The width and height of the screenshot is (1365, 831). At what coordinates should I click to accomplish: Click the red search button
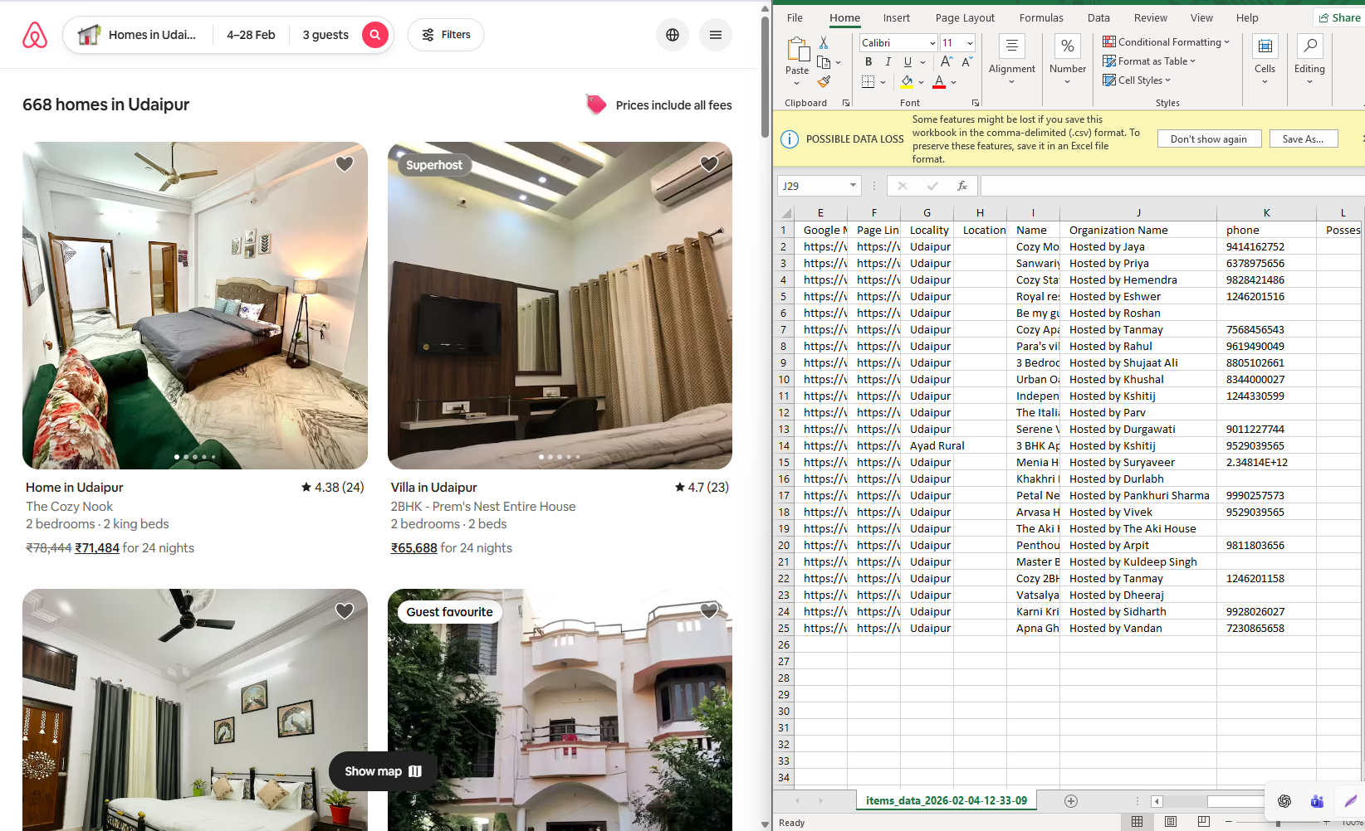click(375, 35)
